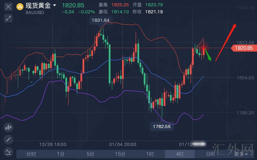Open the 更多 timeframe menu
Screen dimensions: 257x160
pyautogui.click(x=241, y=154)
